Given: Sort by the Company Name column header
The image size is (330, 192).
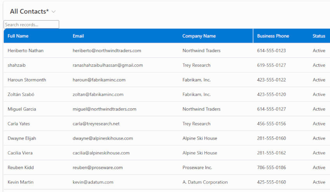Looking at the screenshot, I should coord(199,36).
